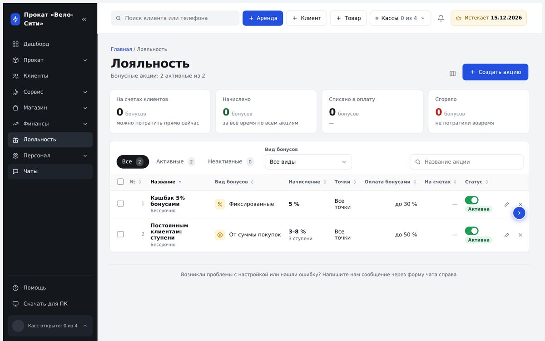Open Клиенты in the sidebar
545x341 pixels.
(50, 76)
